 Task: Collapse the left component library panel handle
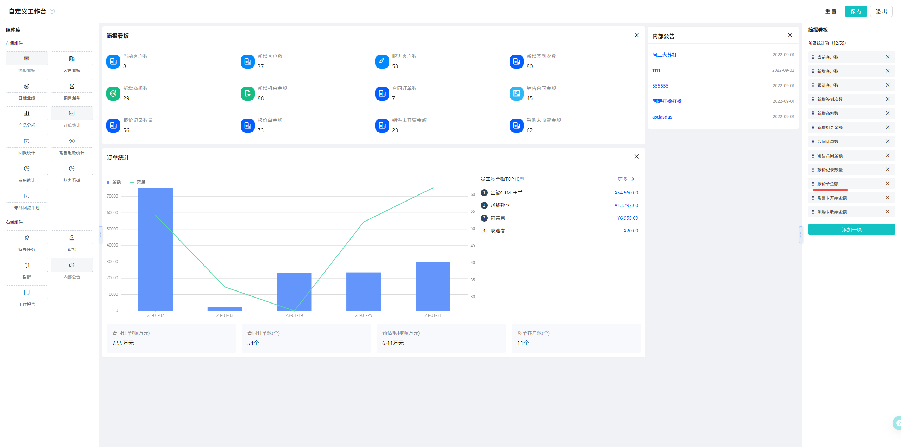(100, 235)
